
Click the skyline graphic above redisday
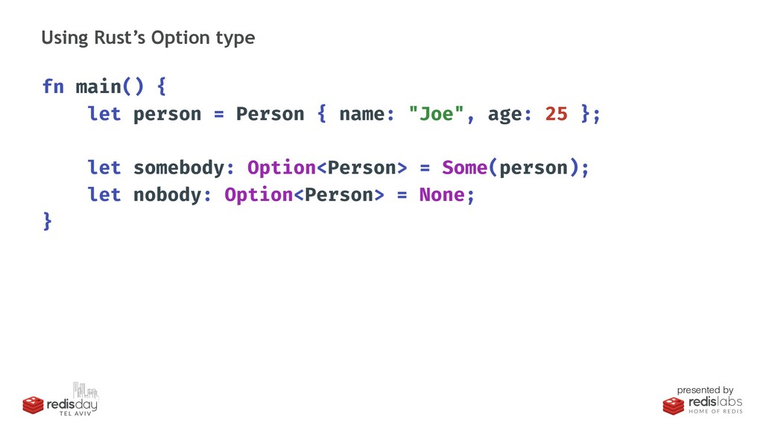pos(85,390)
